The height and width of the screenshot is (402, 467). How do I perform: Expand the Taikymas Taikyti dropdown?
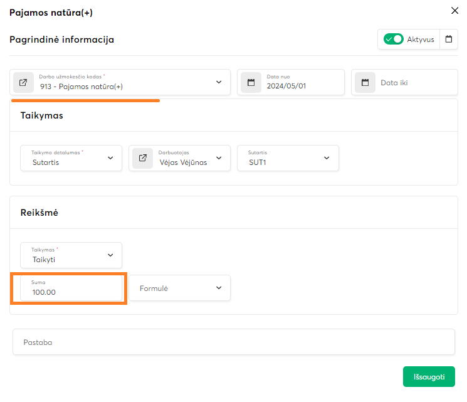pos(110,255)
